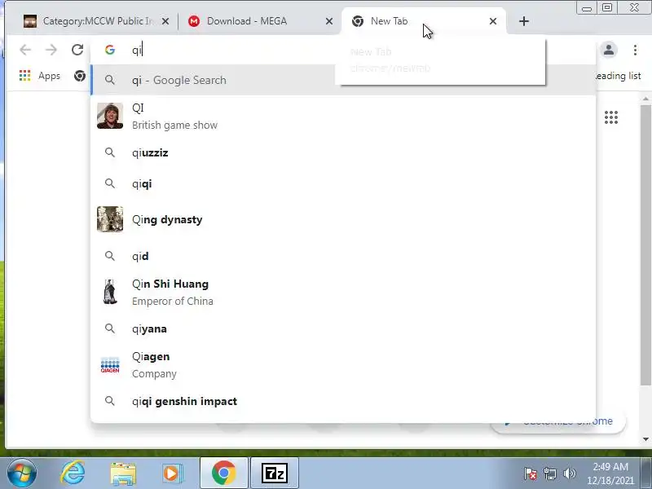Screen dimensions: 652x489
Task: Open the Windows Start menu
Action: 21,474
